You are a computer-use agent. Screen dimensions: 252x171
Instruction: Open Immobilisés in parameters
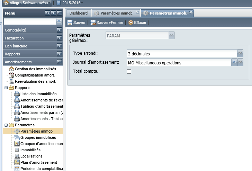[x=30, y=150]
